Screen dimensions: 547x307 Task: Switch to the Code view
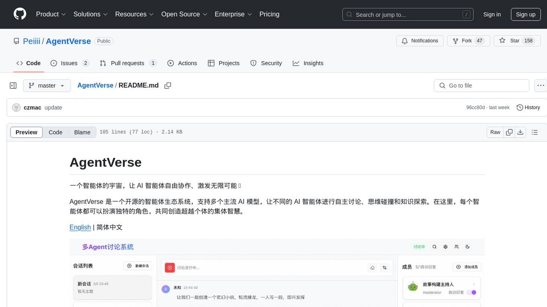pyautogui.click(x=56, y=132)
